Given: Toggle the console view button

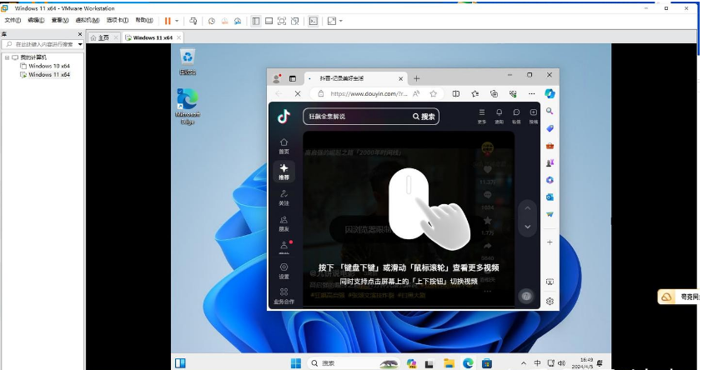Looking at the screenshot, I should pyautogui.click(x=313, y=21).
